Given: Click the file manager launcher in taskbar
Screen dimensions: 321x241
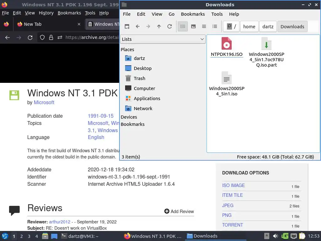Looking at the screenshot, I should (45, 236).
